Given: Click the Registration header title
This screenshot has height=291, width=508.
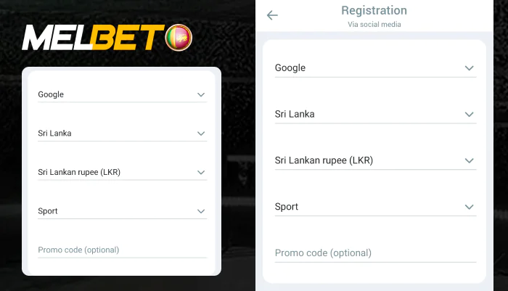Looking at the screenshot, I should click(374, 11).
